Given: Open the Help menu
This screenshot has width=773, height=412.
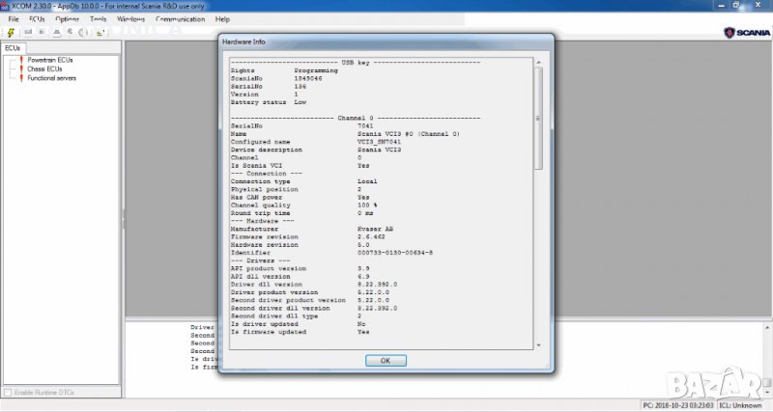Looking at the screenshot, I should click(x=223, y=18).
